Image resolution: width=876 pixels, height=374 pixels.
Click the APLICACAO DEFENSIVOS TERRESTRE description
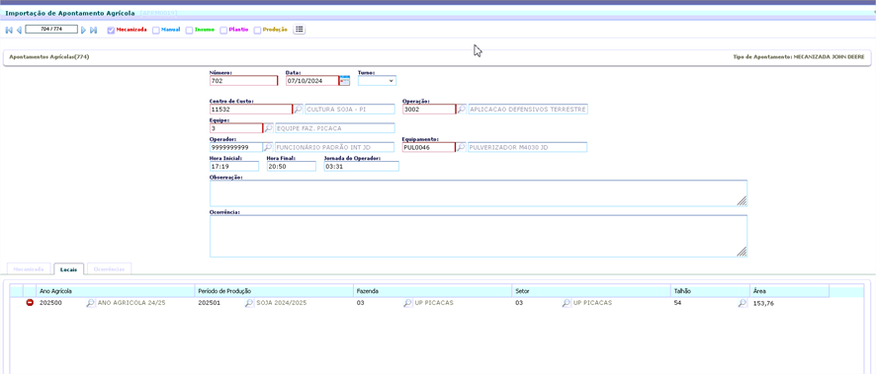pos(528,110)
